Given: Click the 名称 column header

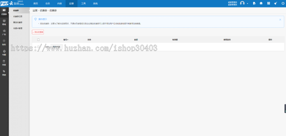Looking at the screenshot, I should point(89,40).
